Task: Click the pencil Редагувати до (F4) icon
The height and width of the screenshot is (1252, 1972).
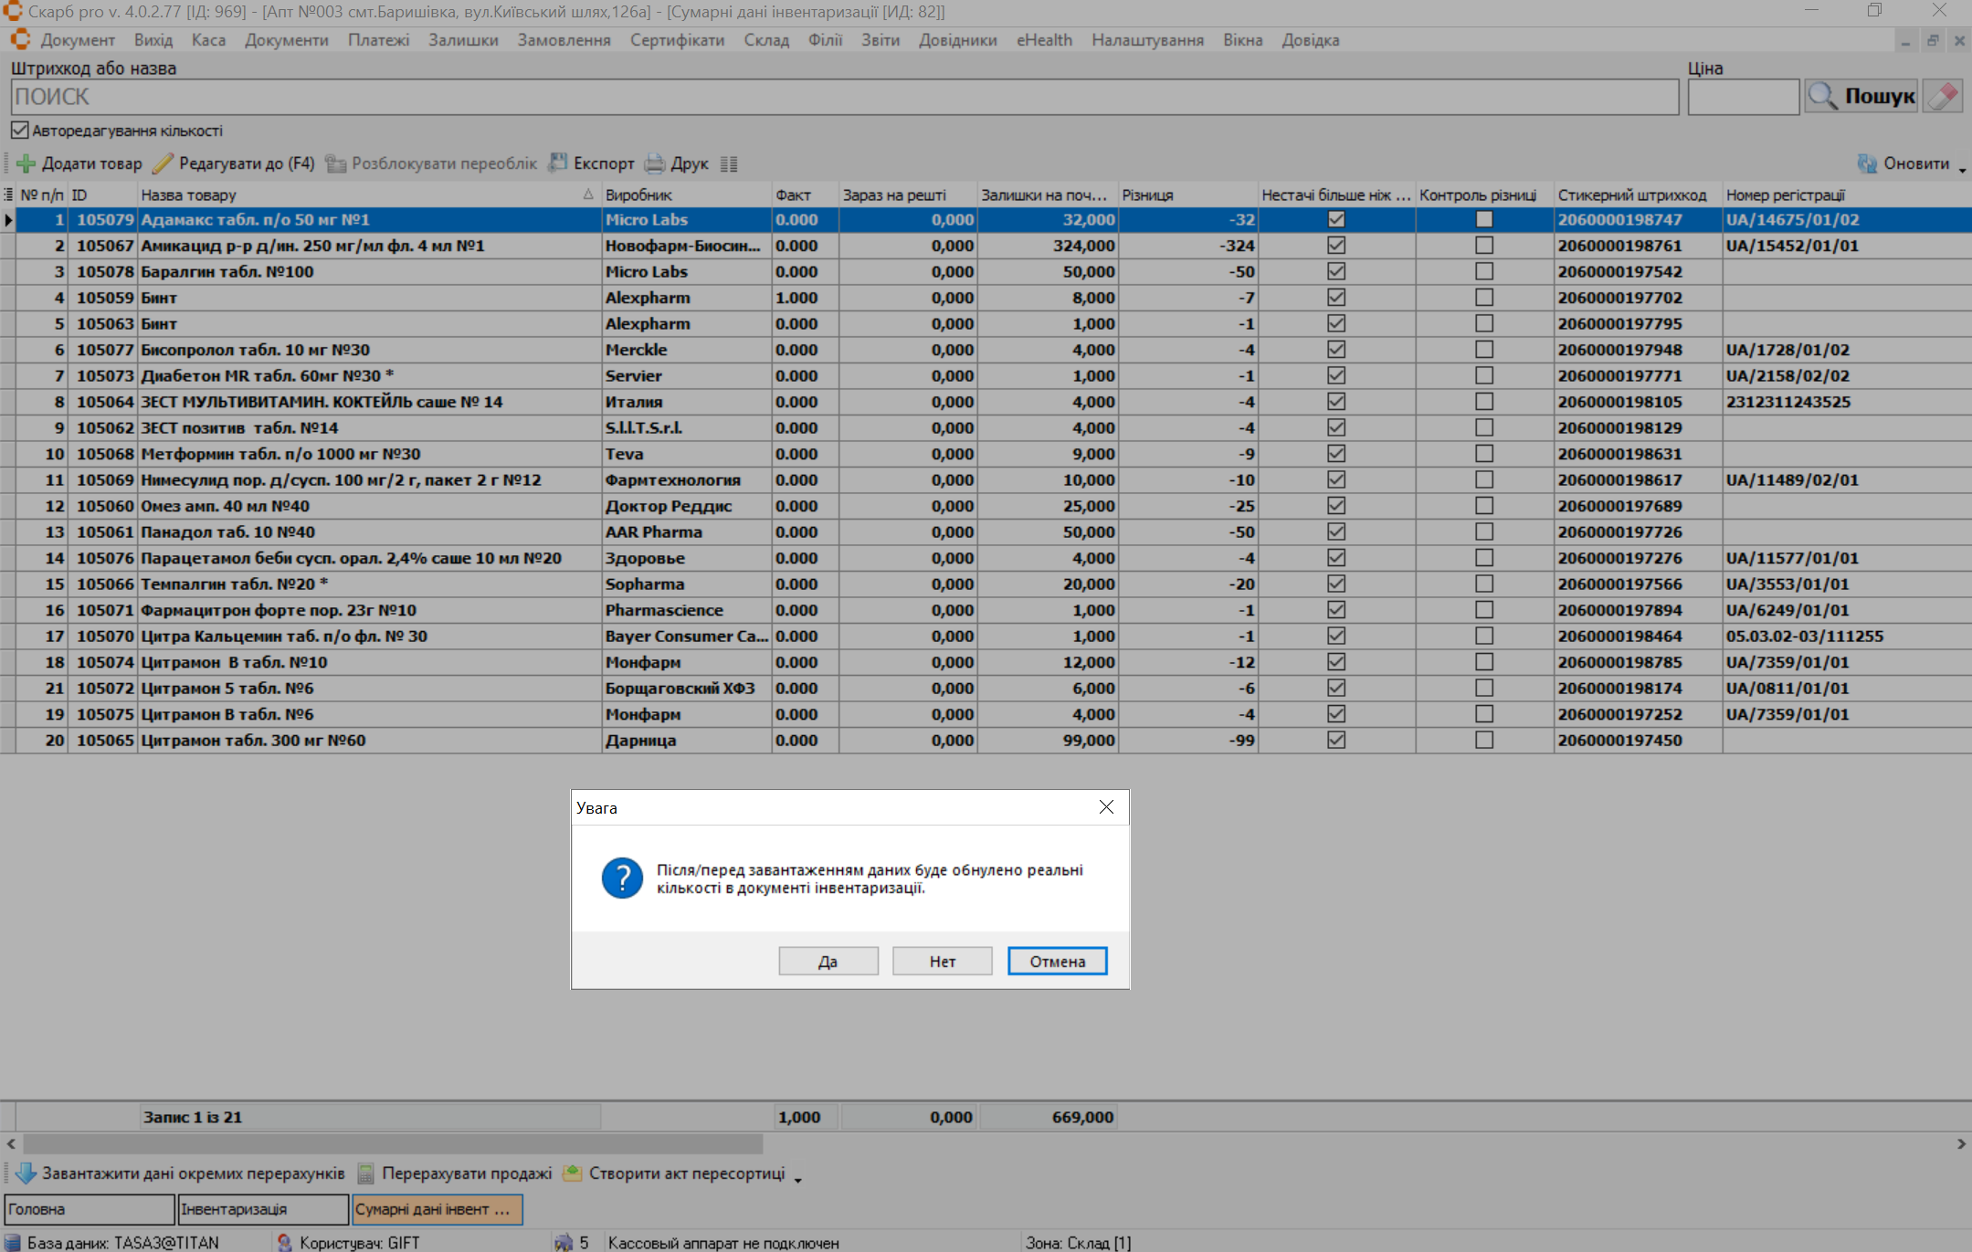Action: [163, 163]
